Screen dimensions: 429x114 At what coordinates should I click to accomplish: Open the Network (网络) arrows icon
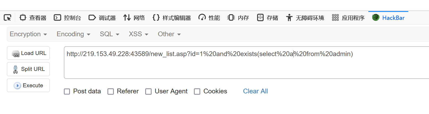[x=127, y=18]
